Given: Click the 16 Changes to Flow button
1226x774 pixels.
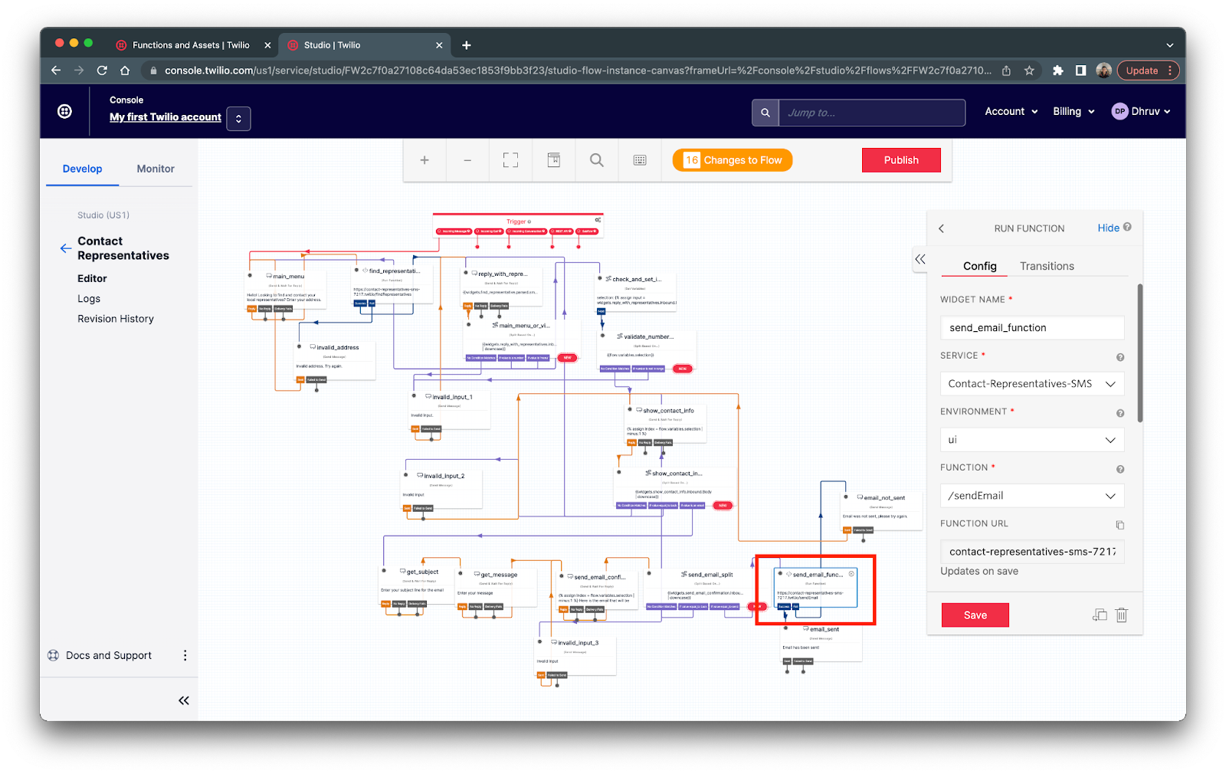Looking at the screenshot, I should click(x=733, y=160).
